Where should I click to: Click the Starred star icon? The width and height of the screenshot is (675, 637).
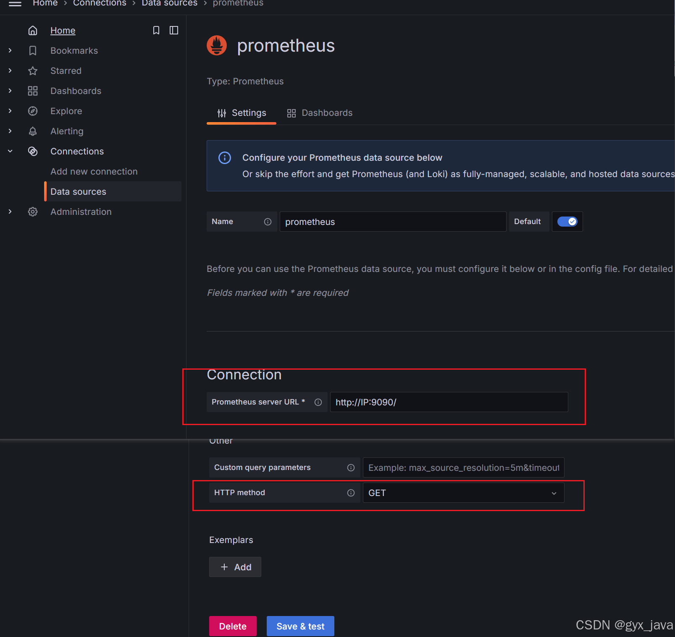click(x=33, y=71)
